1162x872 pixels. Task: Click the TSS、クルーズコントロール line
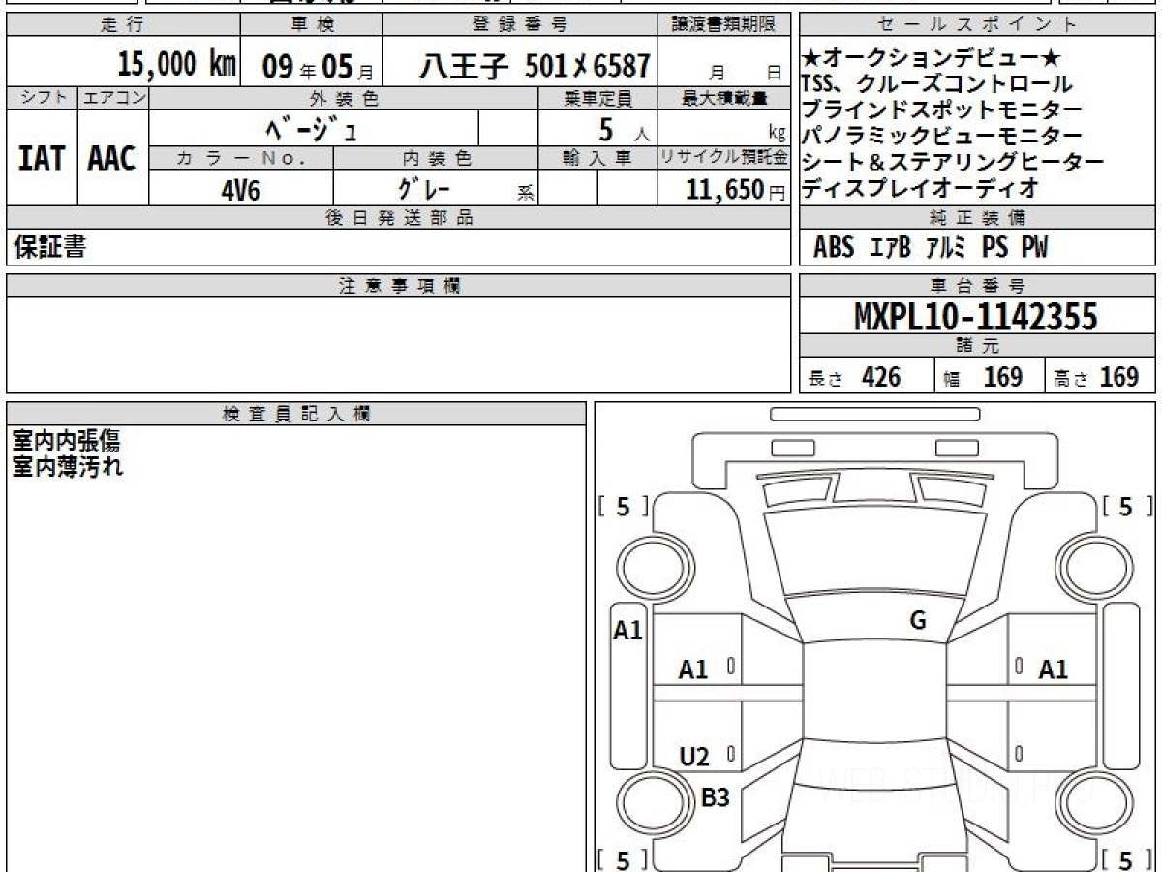point(936,85)
